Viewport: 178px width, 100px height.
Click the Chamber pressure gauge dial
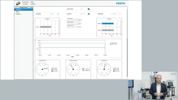coord(73,69)
